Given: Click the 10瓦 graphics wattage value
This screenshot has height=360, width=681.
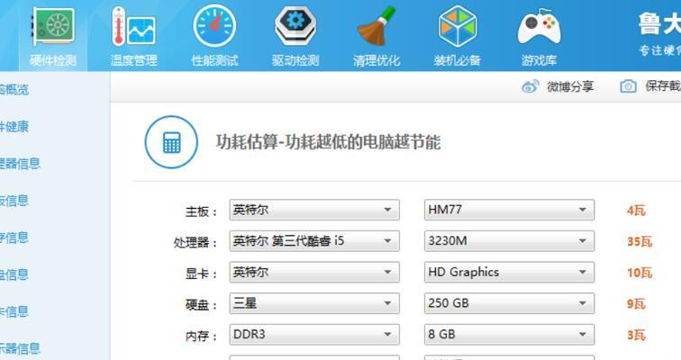Looking at the screenshot, I should [640, 273].
